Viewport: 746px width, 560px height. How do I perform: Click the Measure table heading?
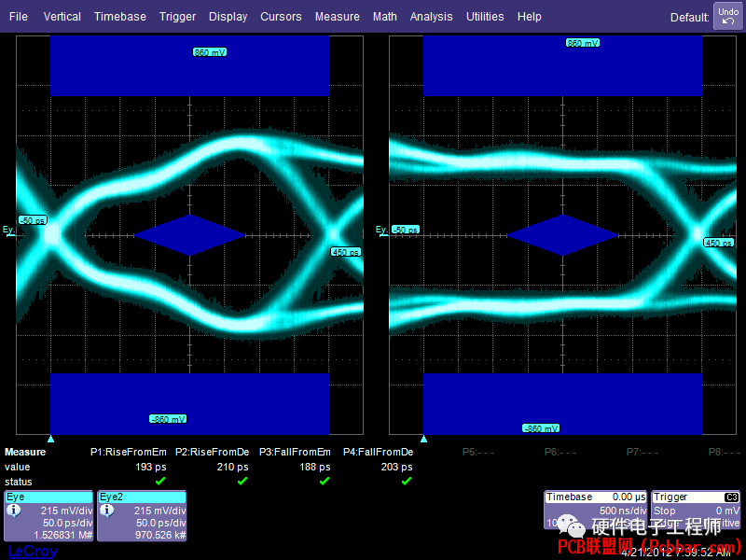pyautogui.click(x=25, y=452)
